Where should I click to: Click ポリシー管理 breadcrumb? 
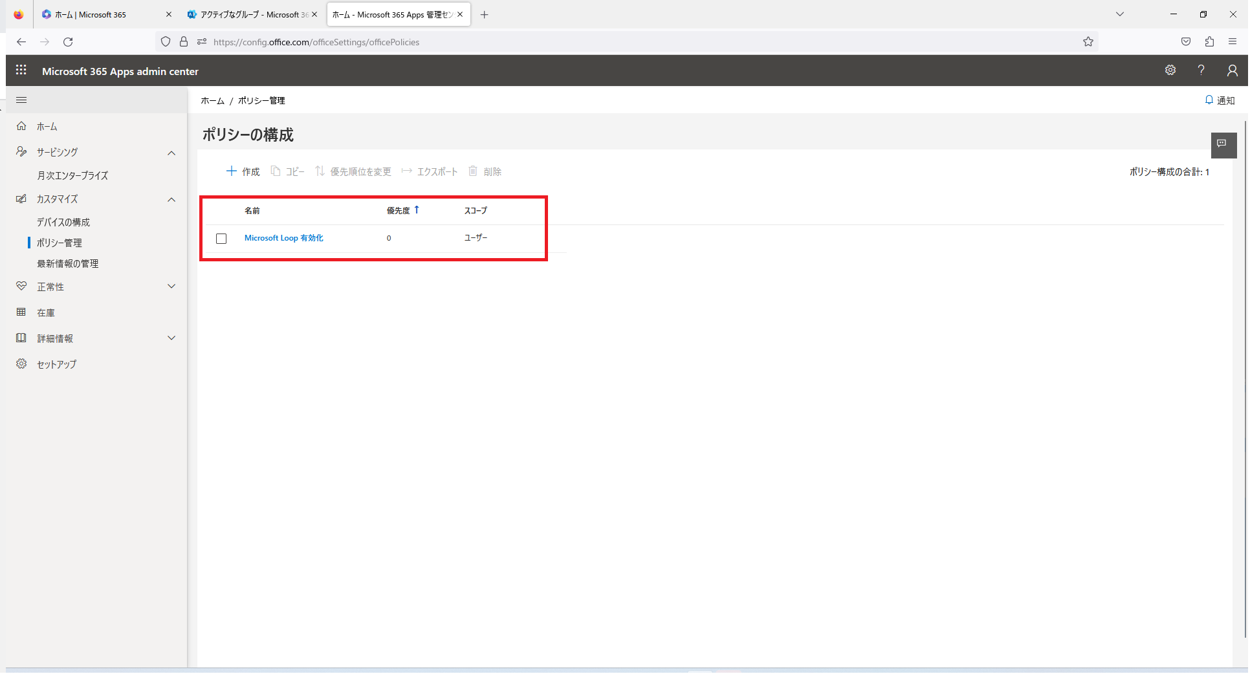(261, 100)
